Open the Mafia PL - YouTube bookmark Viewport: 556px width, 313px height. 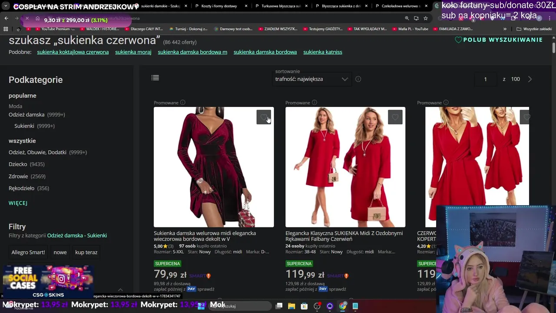[409, 29]
